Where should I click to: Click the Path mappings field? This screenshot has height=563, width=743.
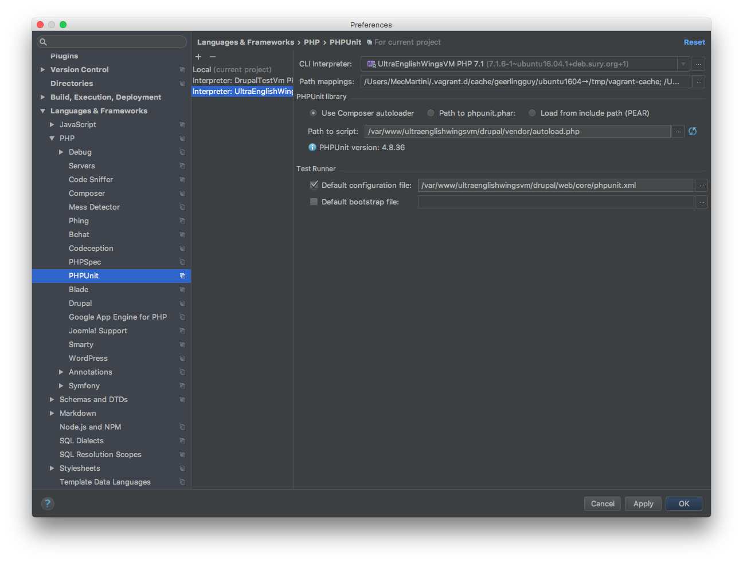pyautogui.click(x=526, y=82)
